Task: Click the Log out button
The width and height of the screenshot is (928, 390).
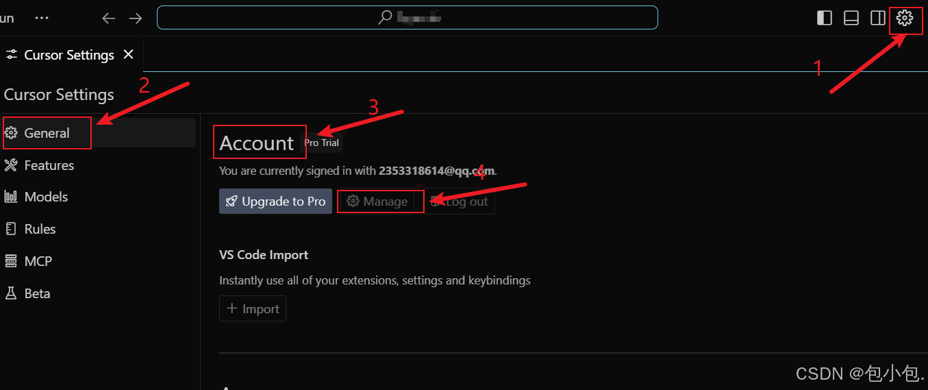Action: [459, 202]
